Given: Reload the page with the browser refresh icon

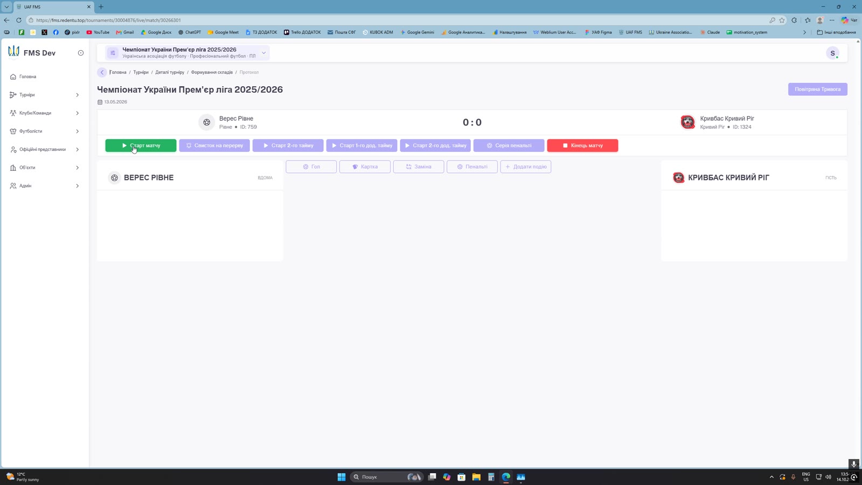Looking at the screenshot, I should [19, 20].
